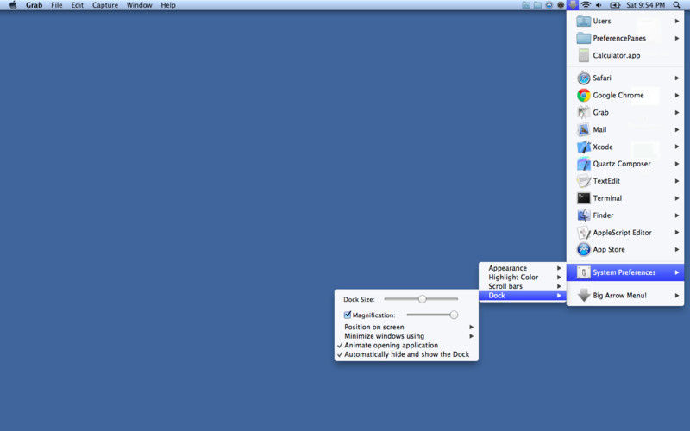Open the Capture menu
The image size is (690, 431).
pos(104,5)
